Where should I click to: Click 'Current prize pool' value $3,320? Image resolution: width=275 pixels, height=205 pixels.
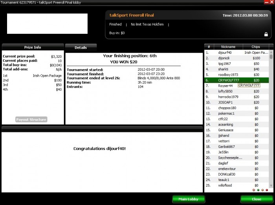56,57
